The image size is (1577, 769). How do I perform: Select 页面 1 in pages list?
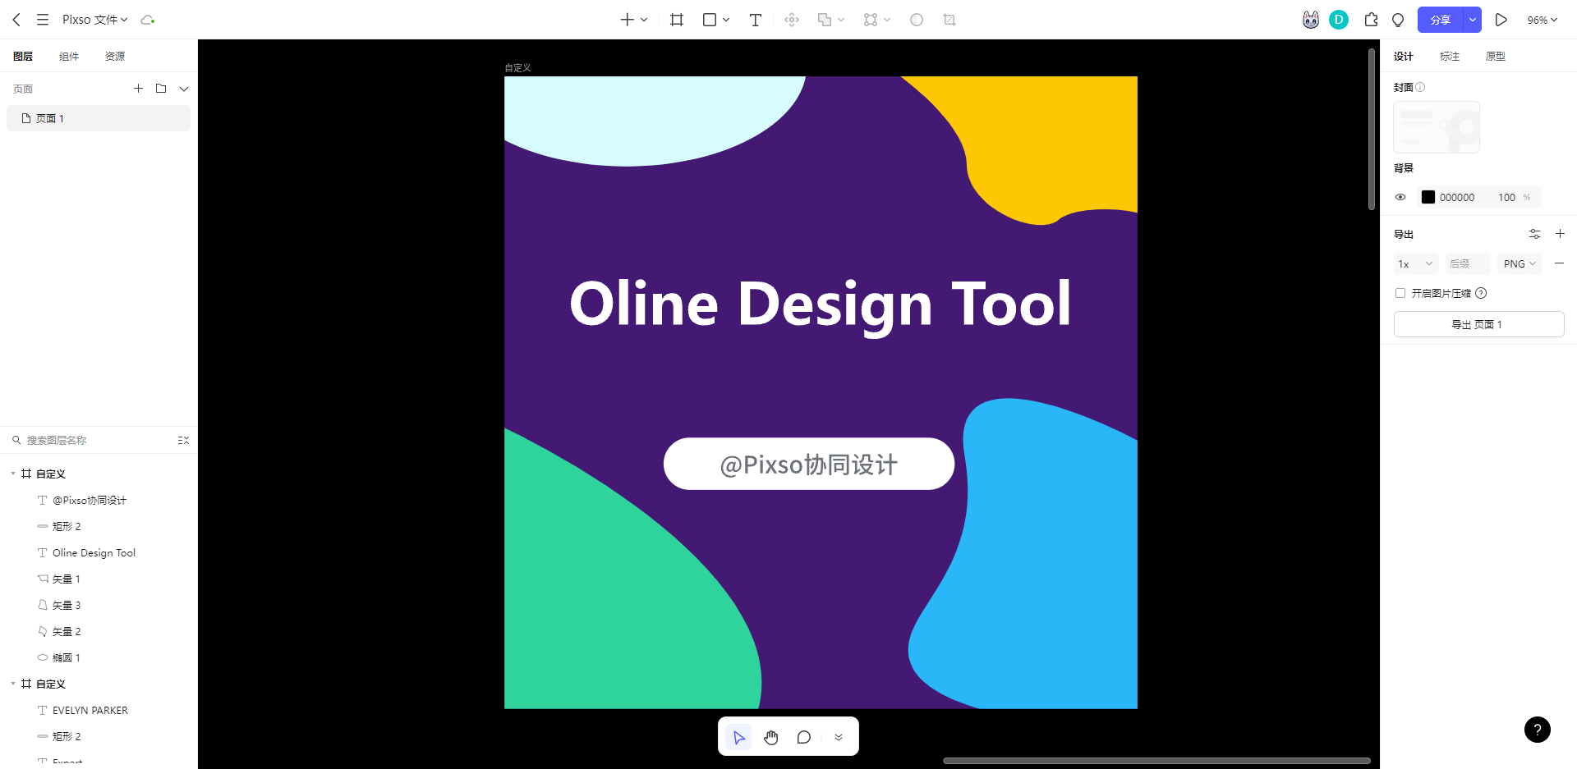coord(99,118)
